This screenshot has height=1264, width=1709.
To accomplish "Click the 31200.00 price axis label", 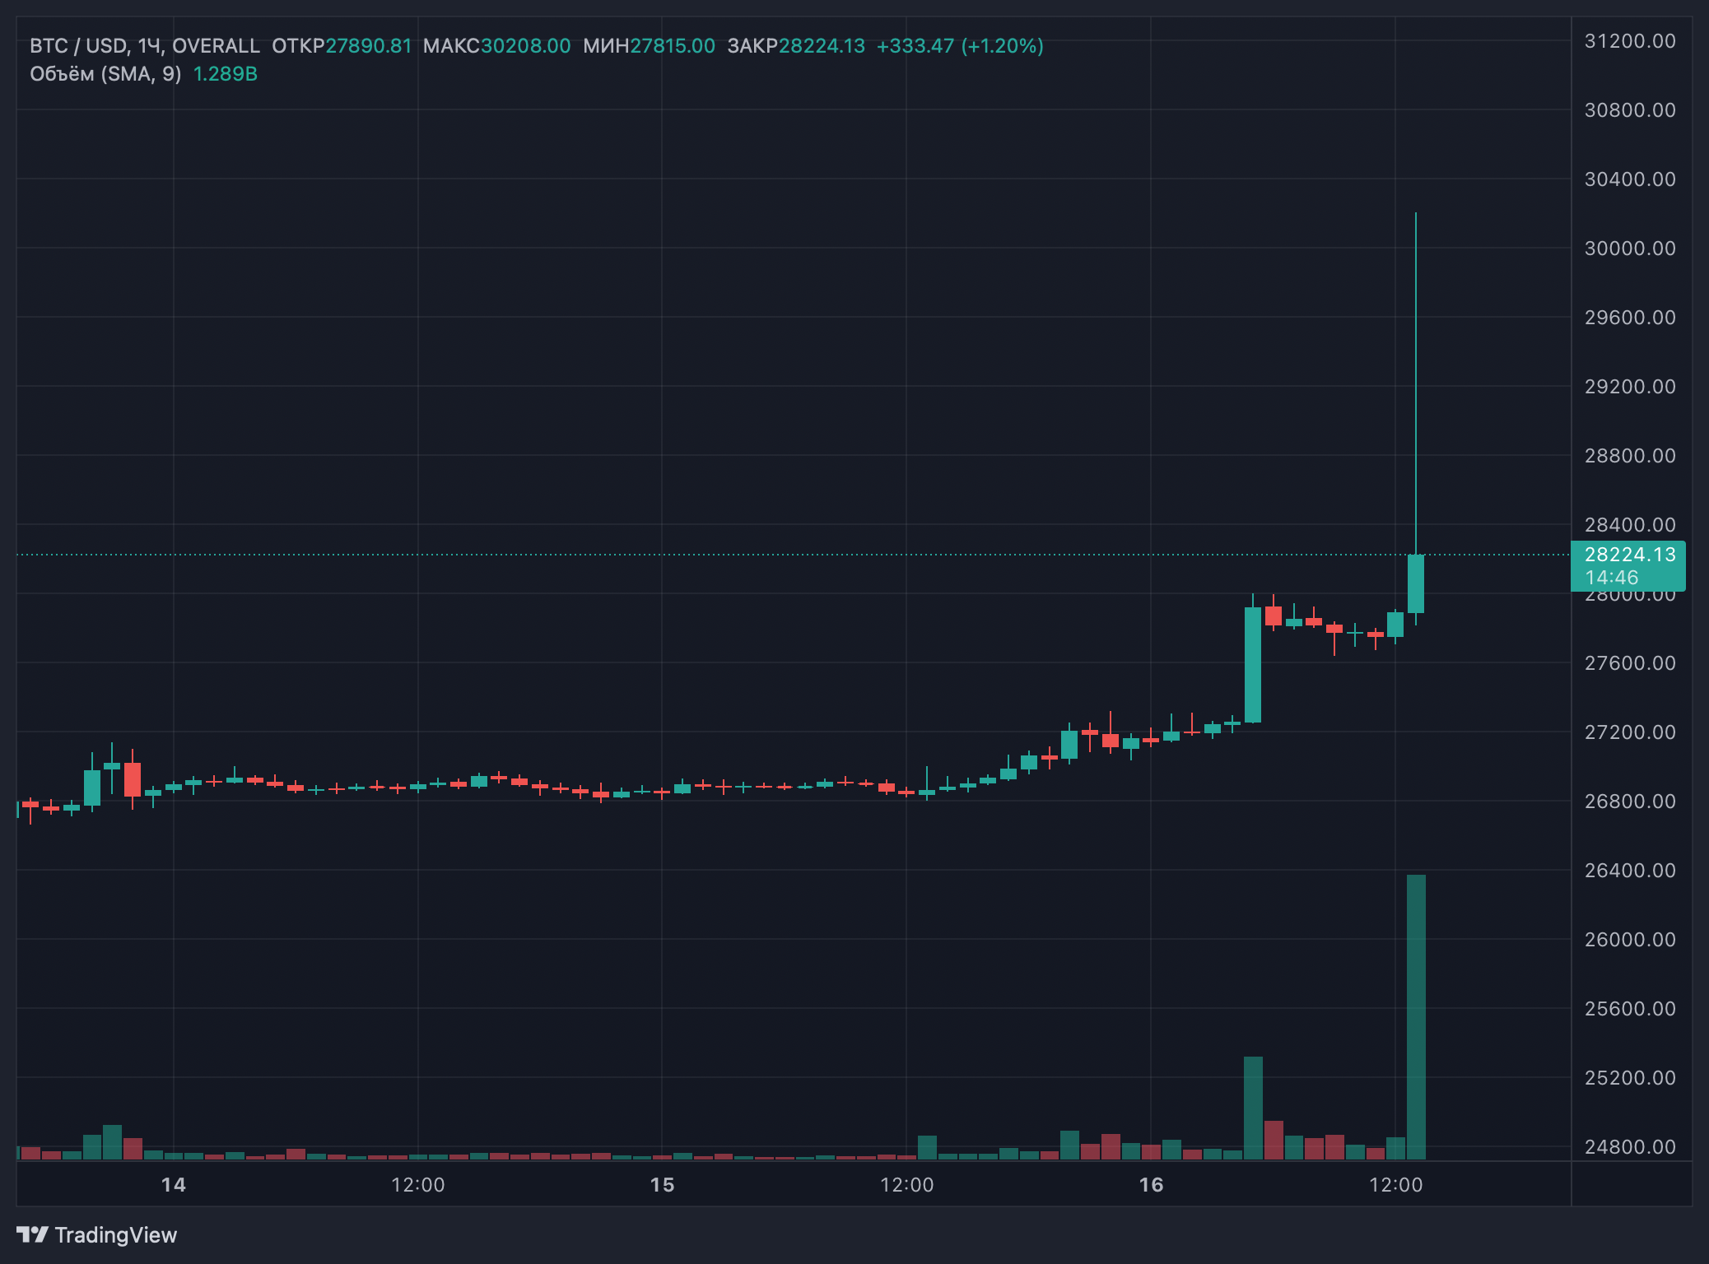I will [1630, 41].
